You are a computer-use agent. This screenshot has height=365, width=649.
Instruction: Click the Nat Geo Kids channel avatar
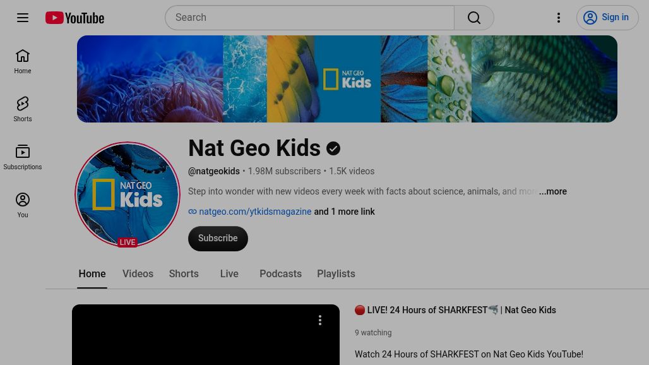(x=128, y=194)
